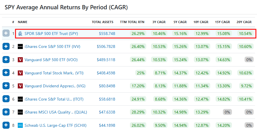Expand the SPY row plus button
The image size is (257, 138).
[x=6, y=33]
